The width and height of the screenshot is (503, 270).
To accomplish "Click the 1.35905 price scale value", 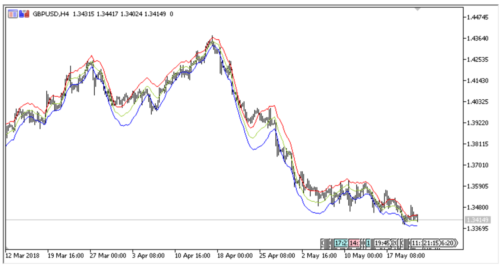I will (x=478, y=186).
